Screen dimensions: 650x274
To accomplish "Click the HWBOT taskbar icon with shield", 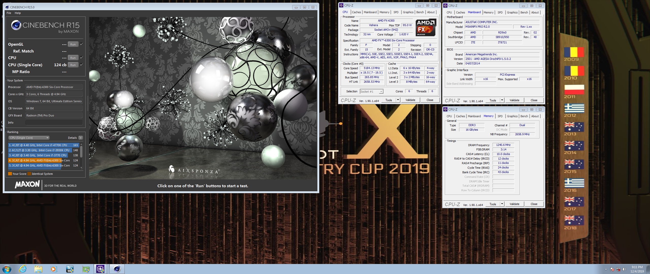I will 70,269.
